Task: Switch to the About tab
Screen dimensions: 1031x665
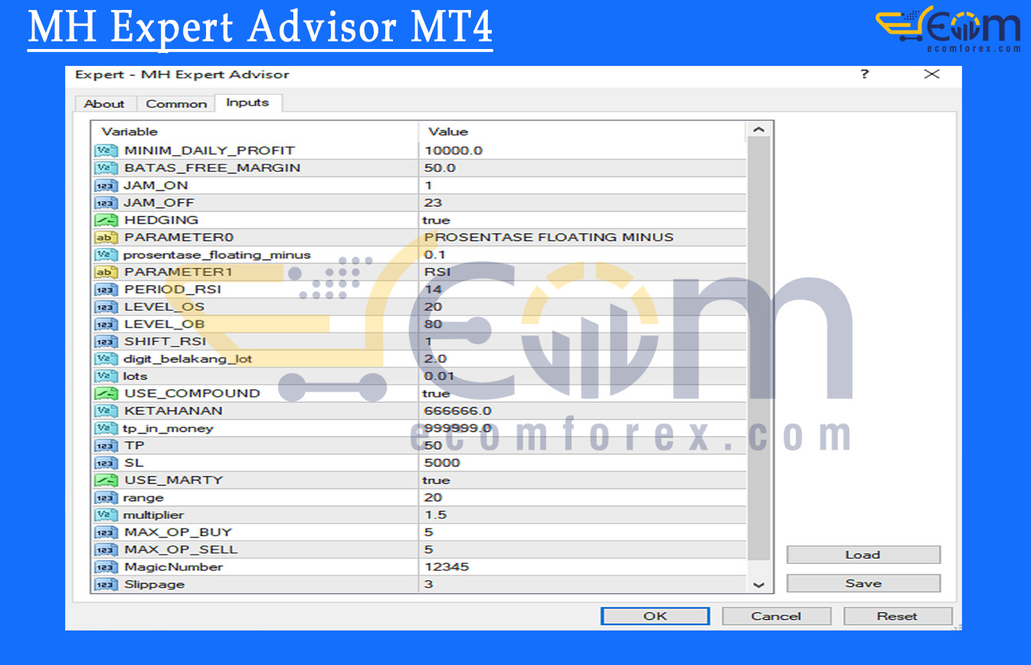Action: (x=104, y=104)
